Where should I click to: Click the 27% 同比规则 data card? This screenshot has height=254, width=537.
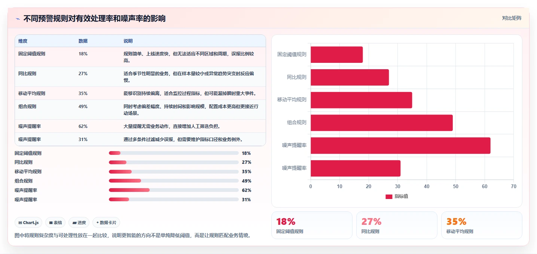(397, 225)
